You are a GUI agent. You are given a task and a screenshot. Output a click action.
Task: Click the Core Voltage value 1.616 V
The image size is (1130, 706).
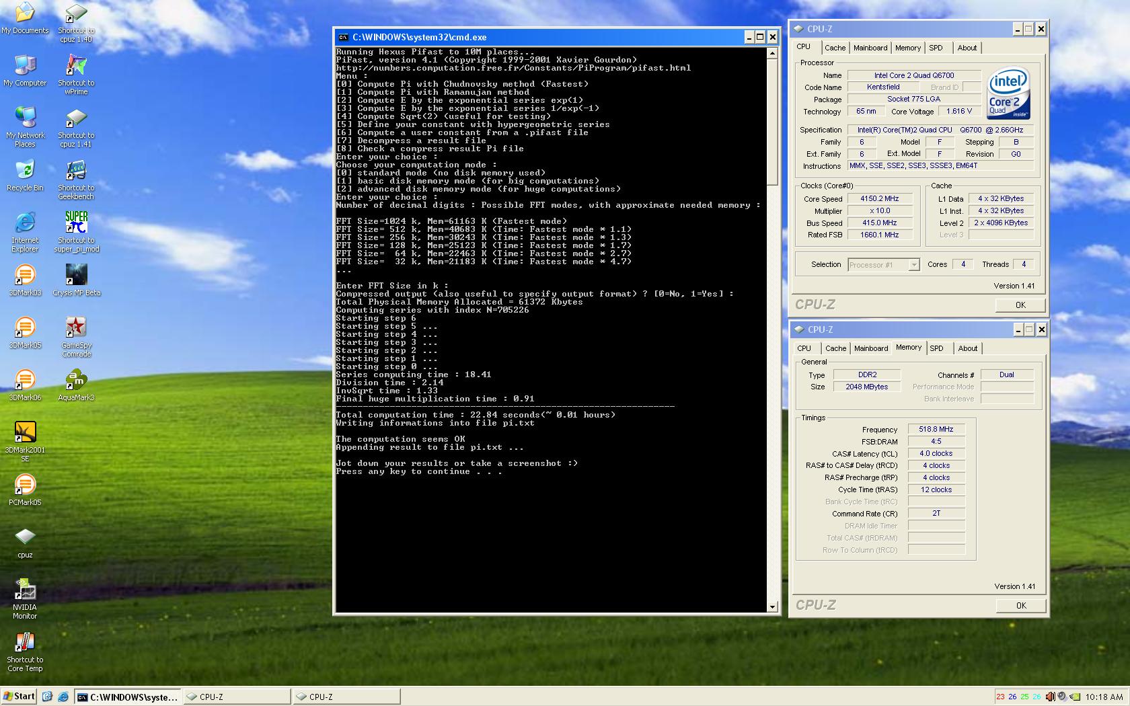click(x=958, y=112)
